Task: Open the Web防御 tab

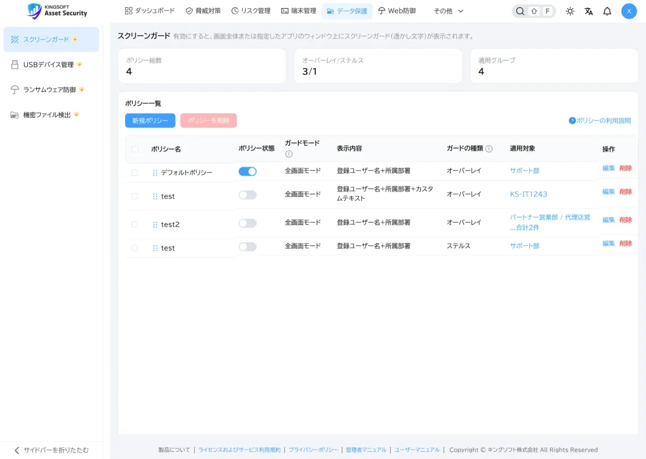Action: click(397, 11)
